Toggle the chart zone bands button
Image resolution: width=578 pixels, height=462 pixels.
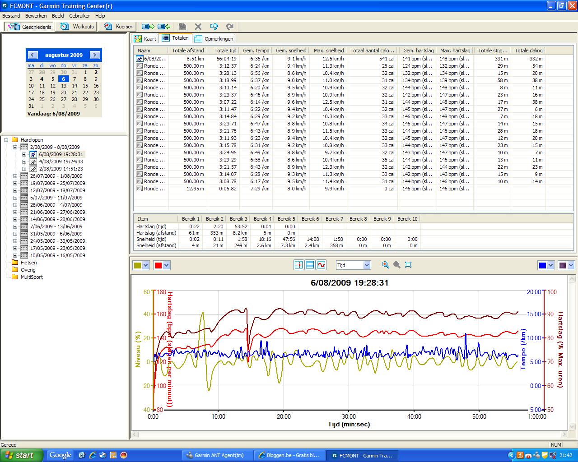click(x=310, y=265)
